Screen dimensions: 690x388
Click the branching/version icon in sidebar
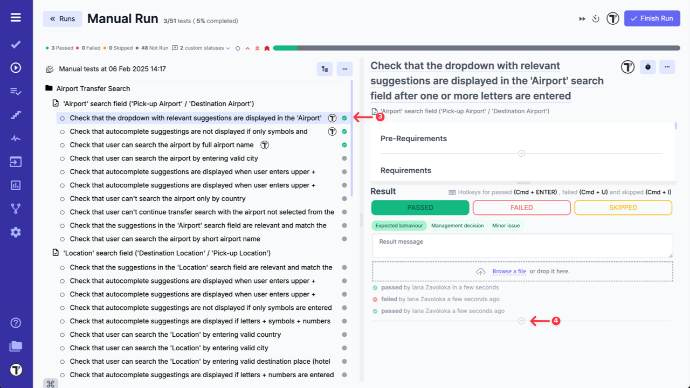tap(16, 209)
